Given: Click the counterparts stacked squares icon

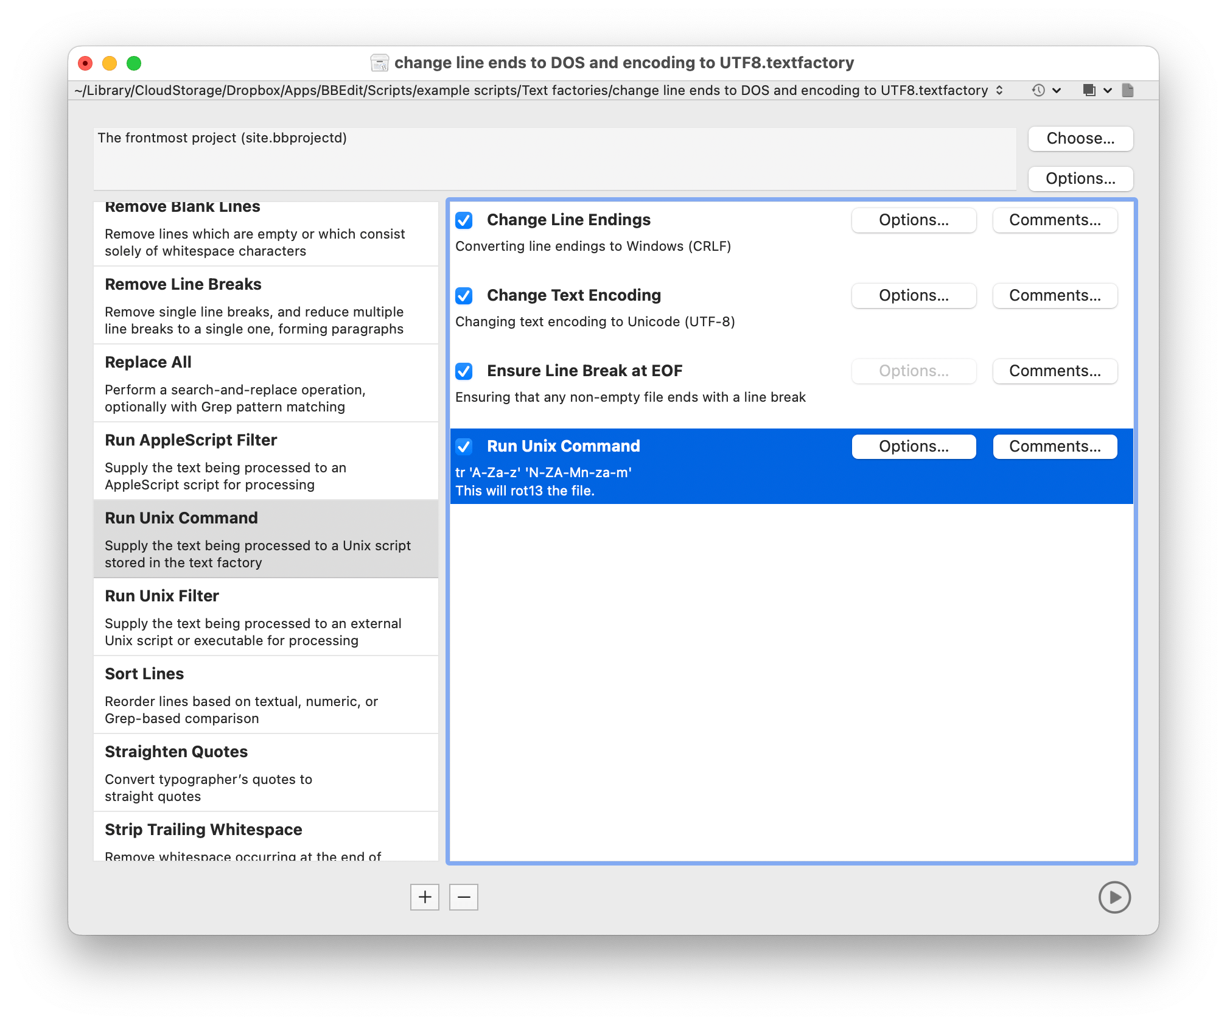Looking at the screenshot, I should click(1089, 91).
